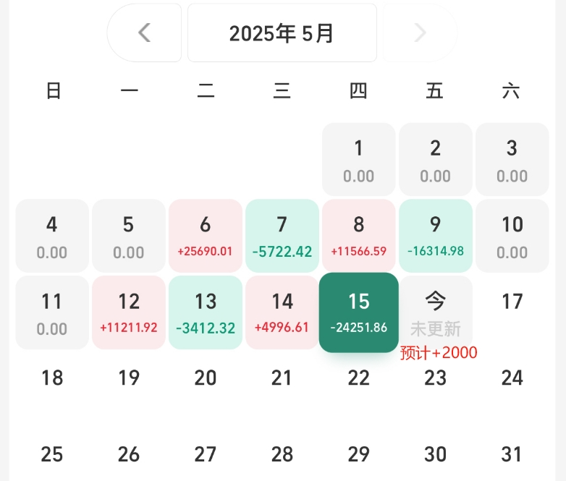Select date 31
Viewport: 566px width, 481px height.
pos(512,454)
